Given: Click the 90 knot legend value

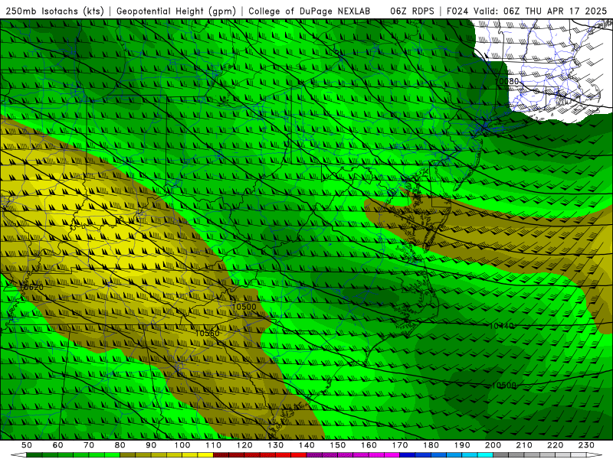Looking at the screenshot, I should click(151, 445).
